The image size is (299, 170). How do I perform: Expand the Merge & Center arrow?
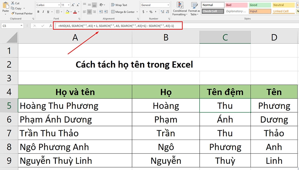pos(137,12)
